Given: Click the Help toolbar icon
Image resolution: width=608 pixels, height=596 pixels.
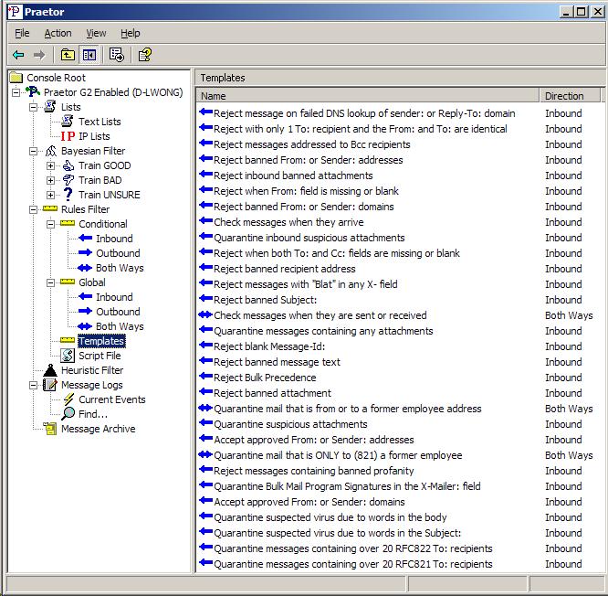Looking at the screenshot, I should (x=145, y=55).
